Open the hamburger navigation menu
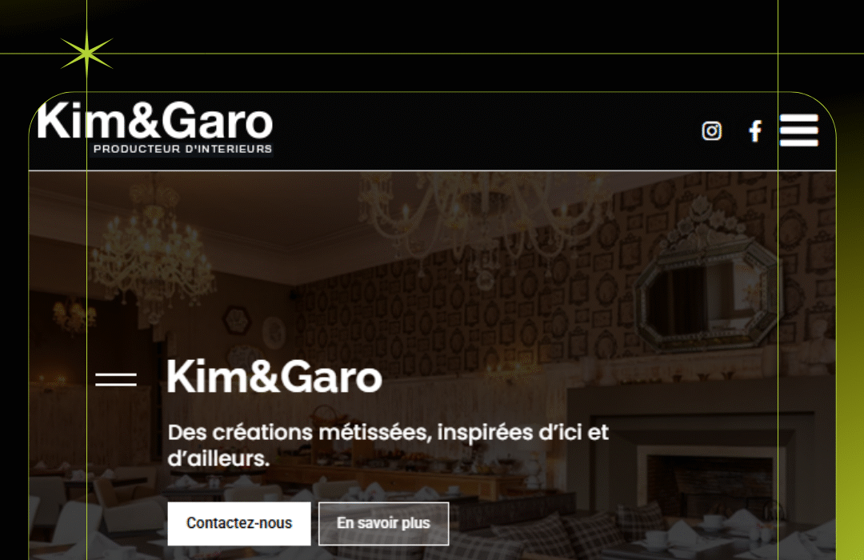The image size is (864, 560). point(799,130)
